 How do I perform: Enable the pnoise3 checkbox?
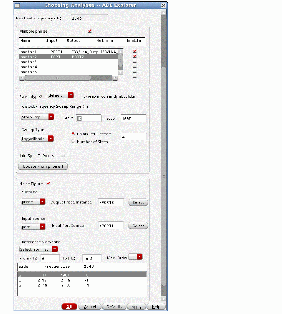coord(135,61)
